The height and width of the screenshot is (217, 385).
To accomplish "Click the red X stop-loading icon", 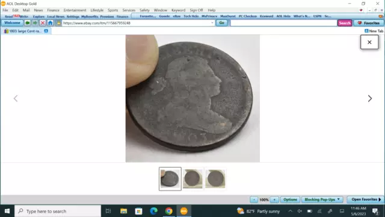I will (x=43, y=23).
